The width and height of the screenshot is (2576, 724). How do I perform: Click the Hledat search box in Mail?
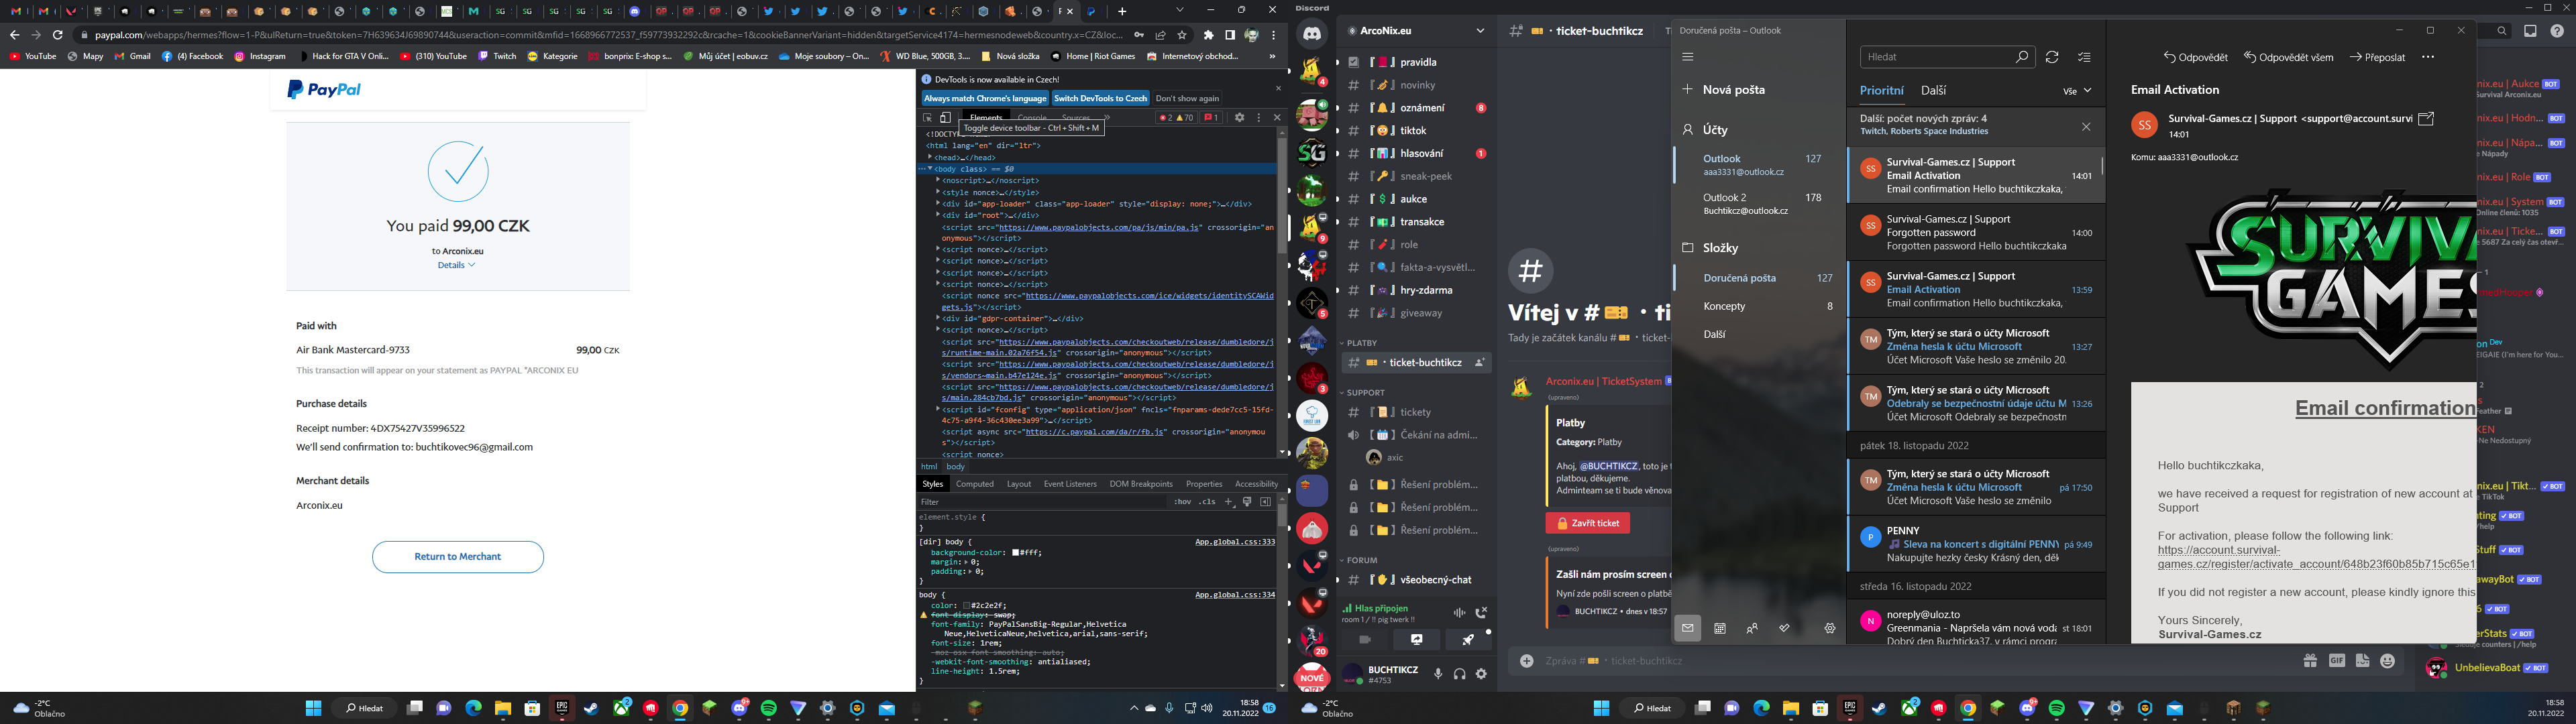pos(1946,57)
